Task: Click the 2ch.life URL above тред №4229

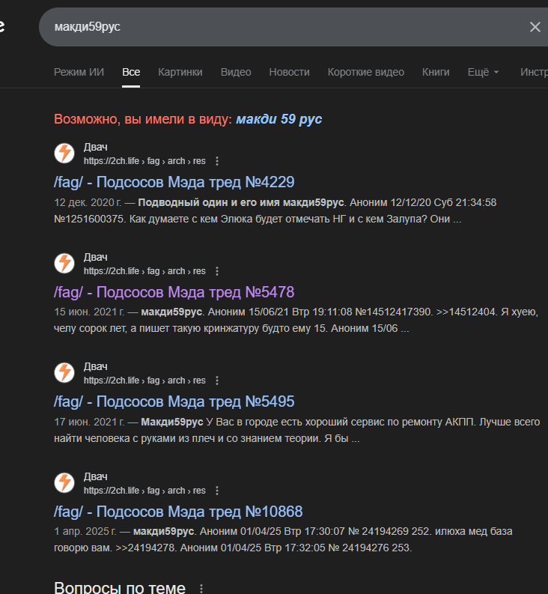Action: point(144,161)
